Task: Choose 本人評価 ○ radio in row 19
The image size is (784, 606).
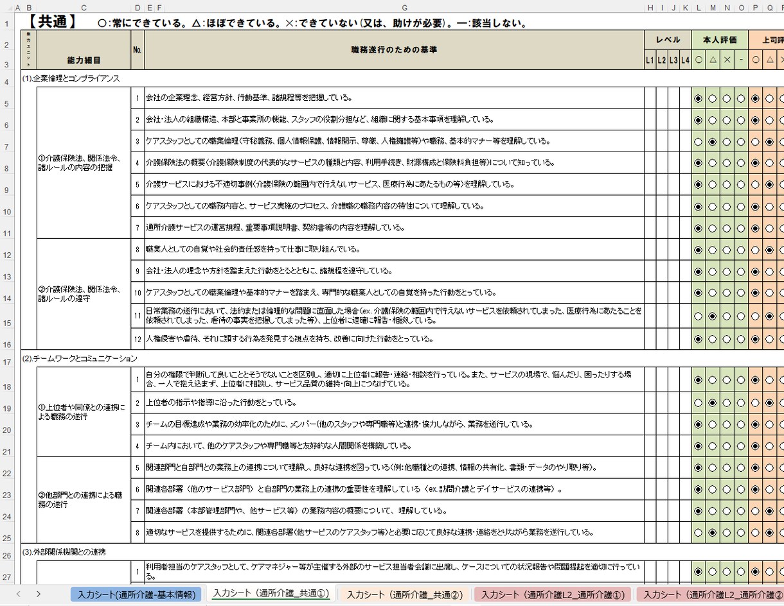Action: click(699, 403)
